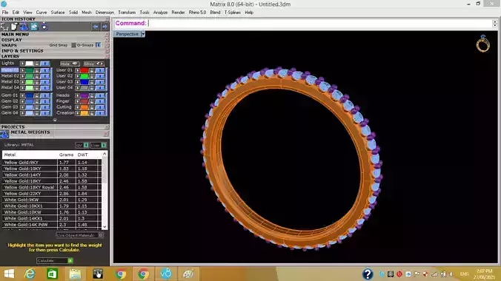Lock the Gem 01 layer
Image resolution: width=501 pixels, height=281 pixels.
tap(37, 95)
